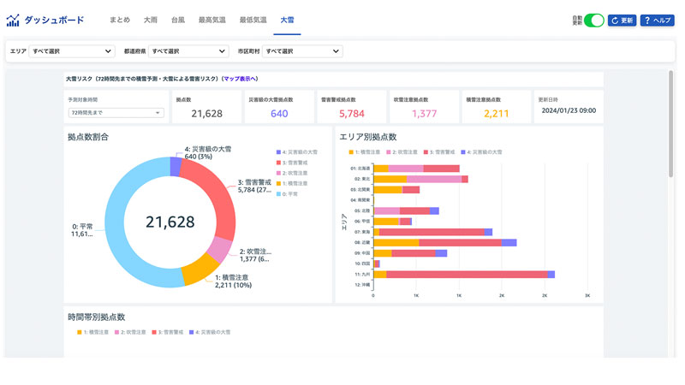685x385 pixels.
Task: Toggle the 自動更新 auto-update switch
Action: (593, 20)
